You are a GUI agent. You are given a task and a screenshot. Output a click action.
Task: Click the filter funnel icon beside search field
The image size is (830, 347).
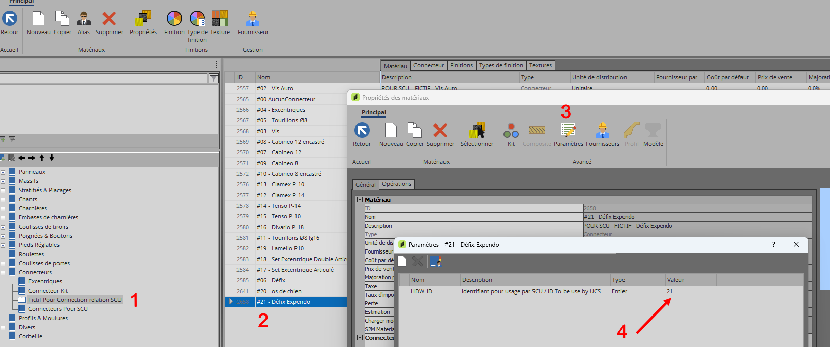coord(214,78)
